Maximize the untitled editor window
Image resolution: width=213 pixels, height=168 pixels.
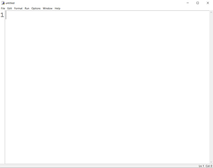click(198, 3)
